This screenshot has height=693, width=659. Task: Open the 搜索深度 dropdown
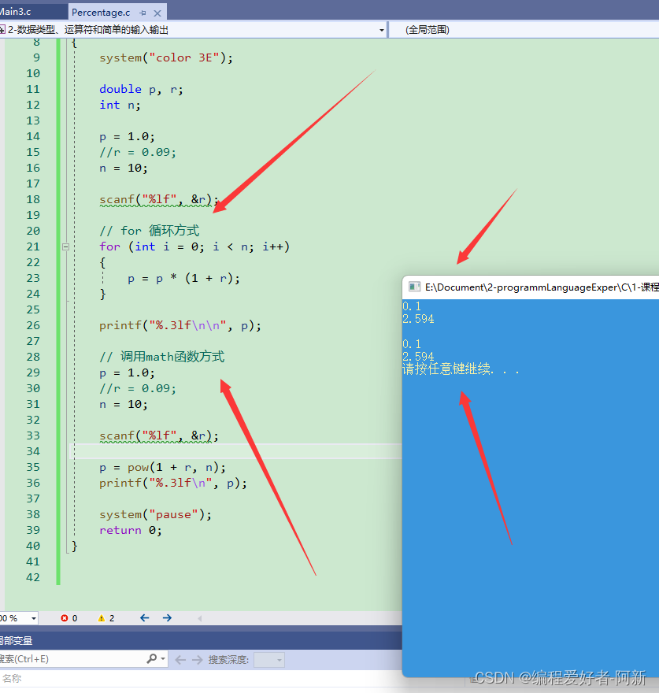point(269,660)
